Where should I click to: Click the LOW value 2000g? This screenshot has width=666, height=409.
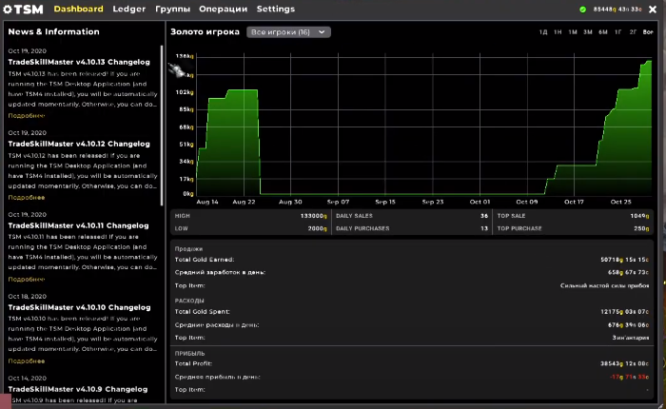click(317, 229)
